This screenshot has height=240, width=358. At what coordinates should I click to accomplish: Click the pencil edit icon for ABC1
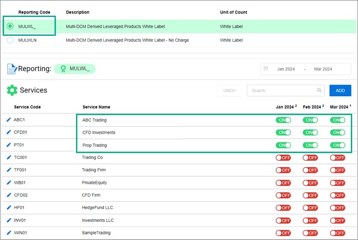(8, 120)
